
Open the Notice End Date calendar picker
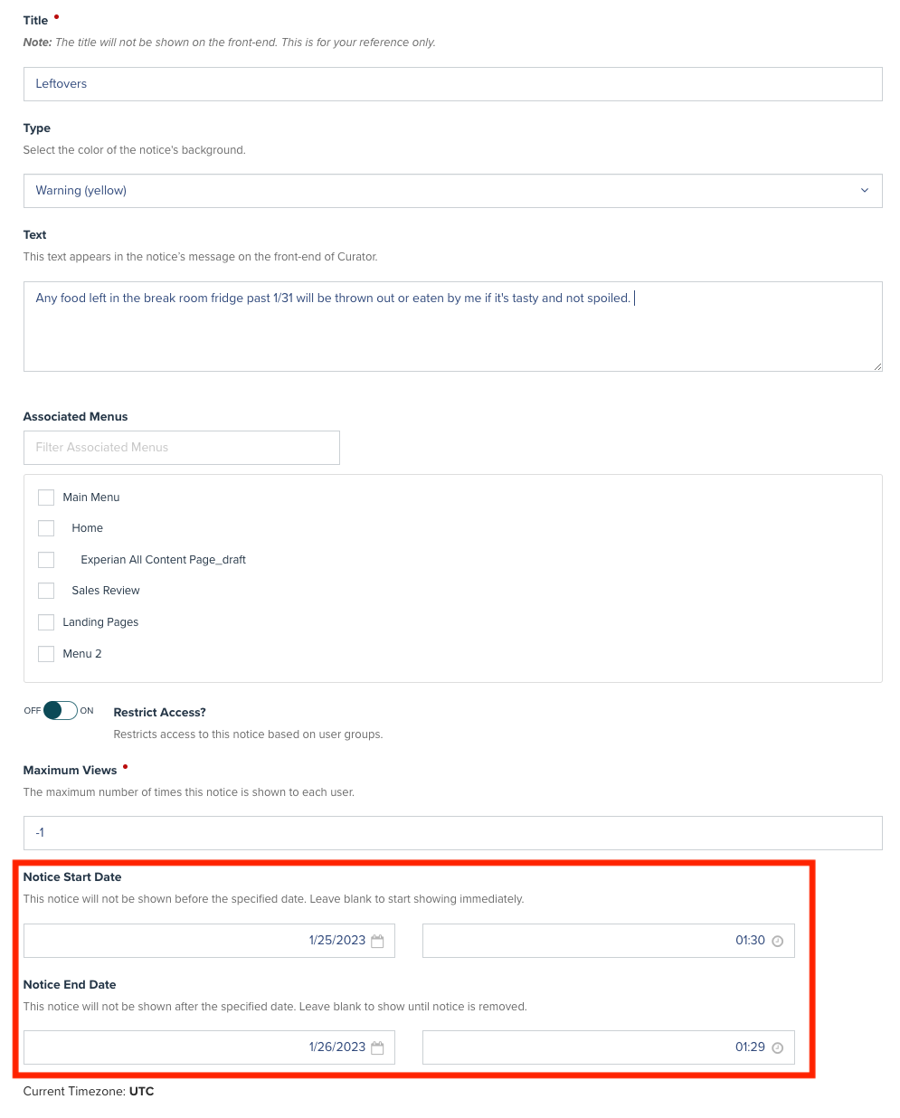377,1047
